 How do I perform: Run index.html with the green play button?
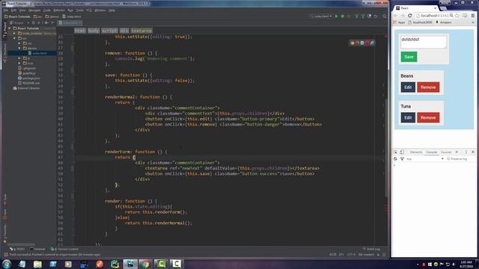[x=336, y=16]
